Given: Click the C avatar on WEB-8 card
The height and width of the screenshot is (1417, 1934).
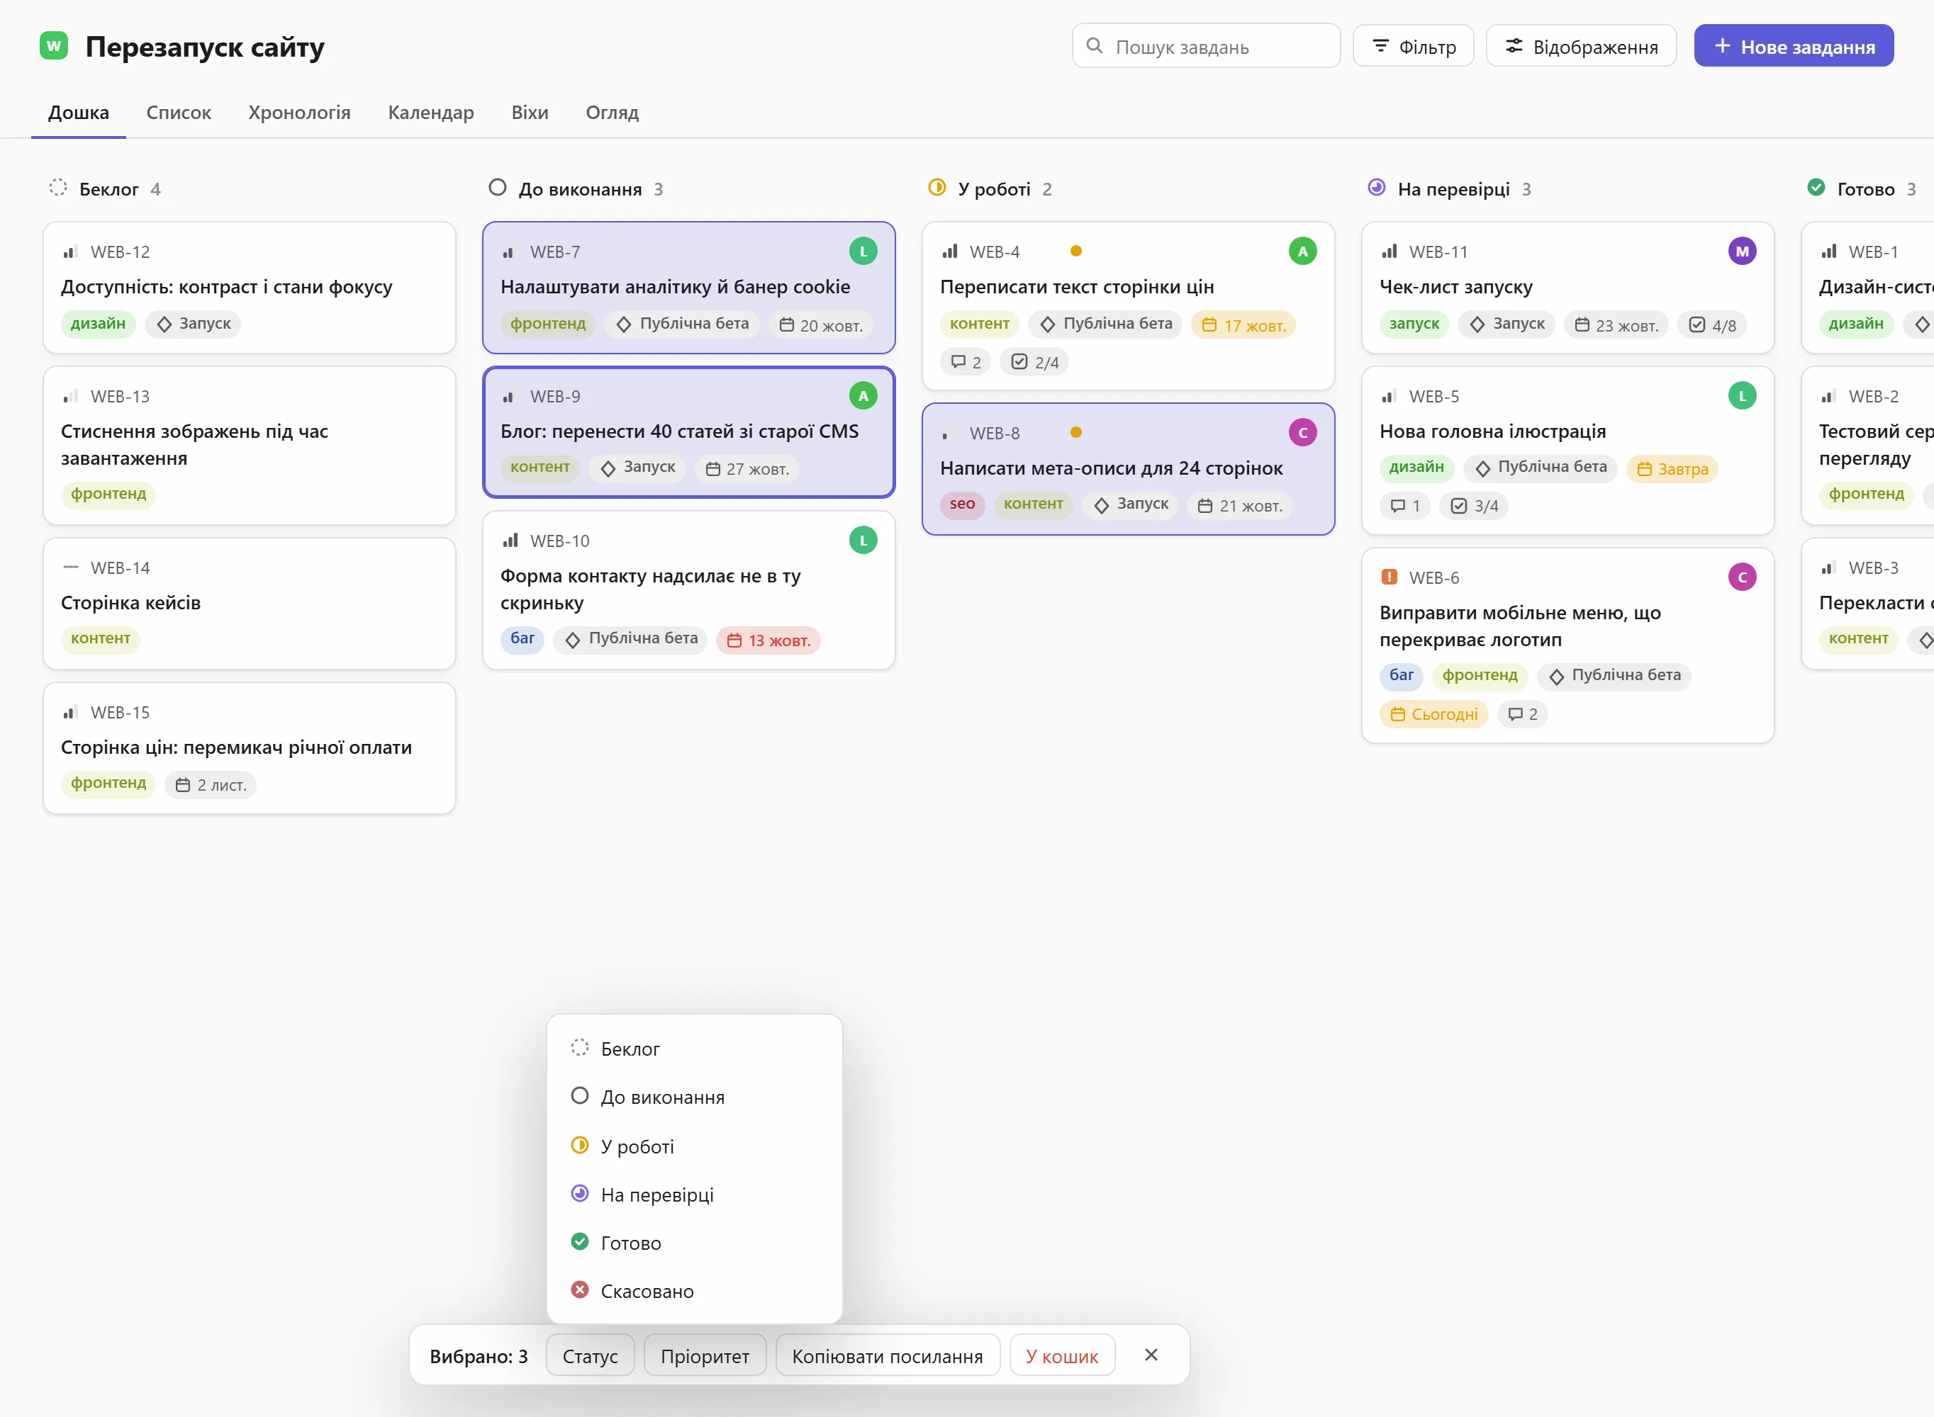Looking at the screenshot, I should click(x=1302, y=433).
